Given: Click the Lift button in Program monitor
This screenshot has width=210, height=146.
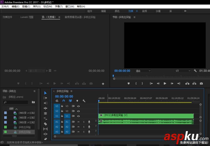Looking at the screenshot, I should tap(187, 84).
